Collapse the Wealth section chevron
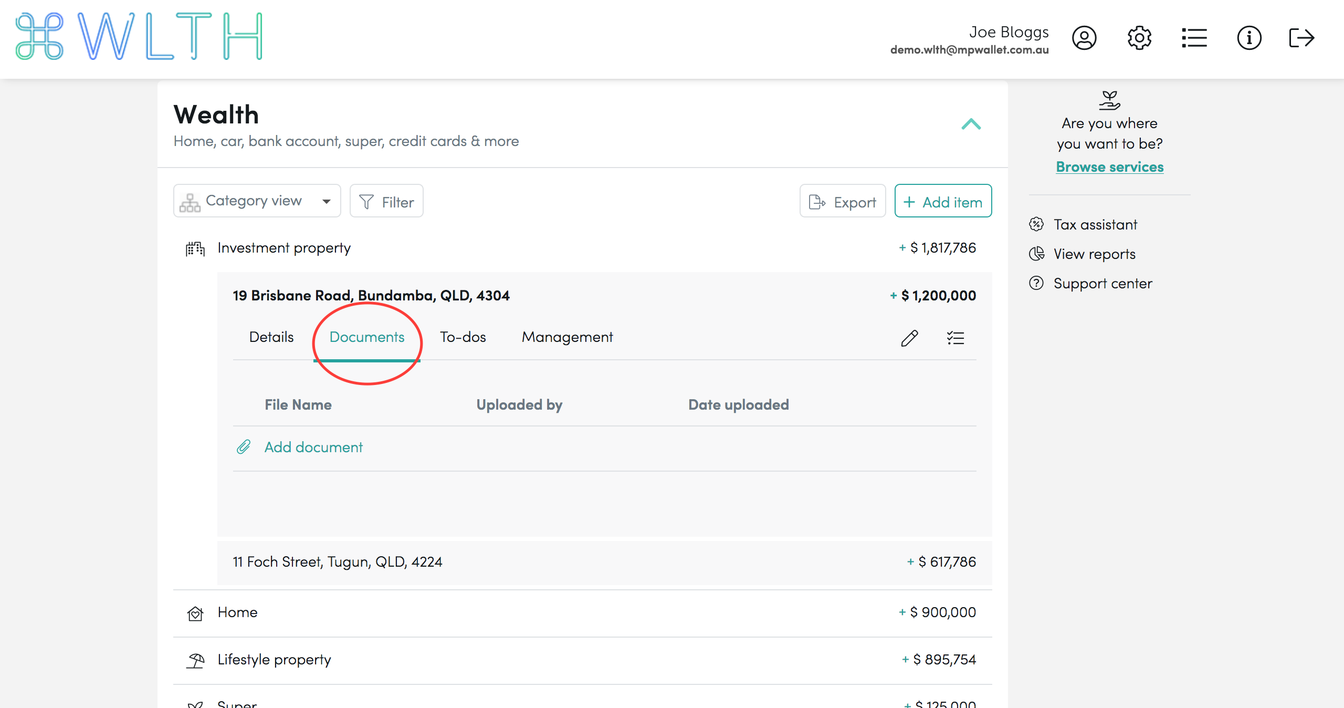 tap(971, 124)
